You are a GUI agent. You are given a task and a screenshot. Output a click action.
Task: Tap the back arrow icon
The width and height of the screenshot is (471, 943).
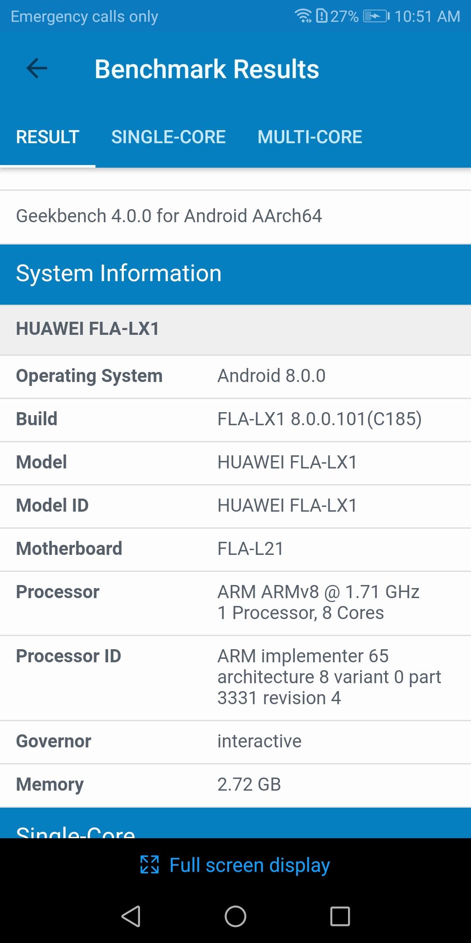tap(37, 69)
